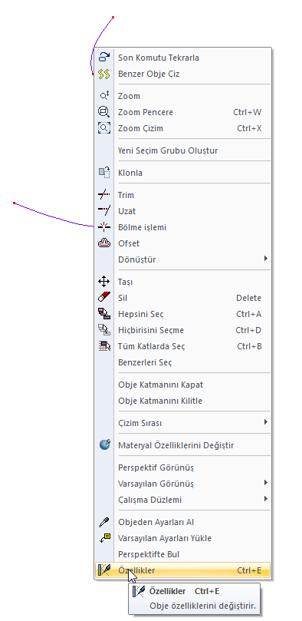Click the Zoom Çizim icon
The width and height of the screenshot is (302, 621).
pos(104,128)
